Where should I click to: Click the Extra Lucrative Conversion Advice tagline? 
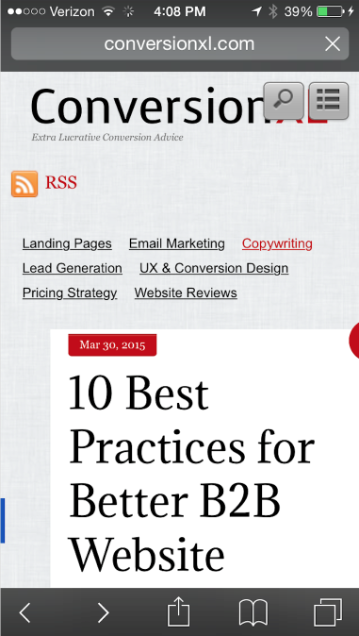point(107,137)
